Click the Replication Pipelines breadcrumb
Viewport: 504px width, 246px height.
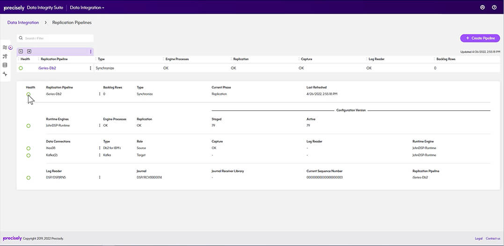pyautogui.click(x=72, y=23)
